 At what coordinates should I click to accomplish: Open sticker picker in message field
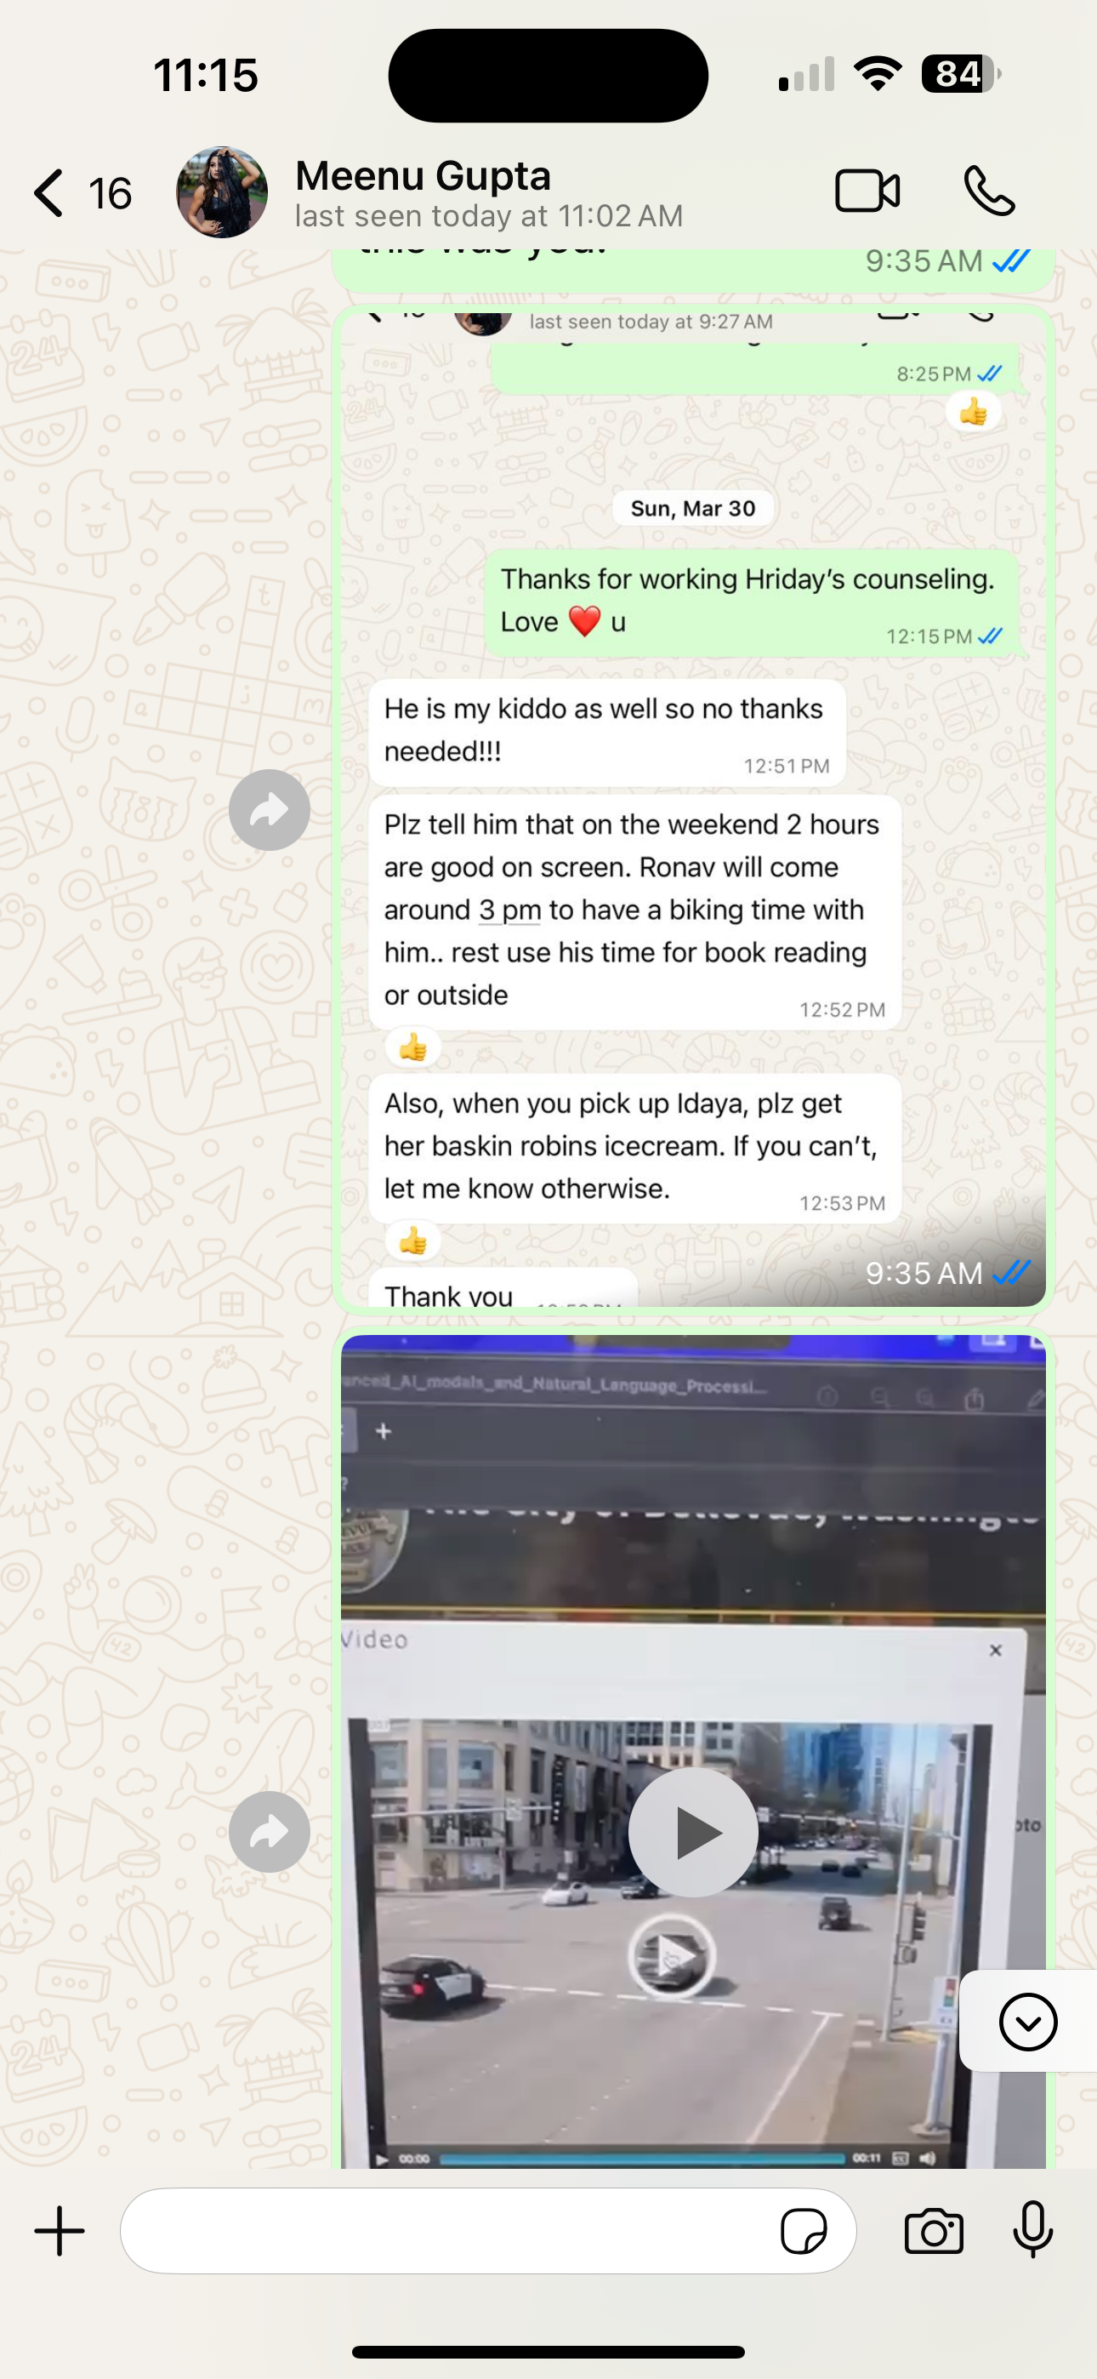coord(804,2231)
